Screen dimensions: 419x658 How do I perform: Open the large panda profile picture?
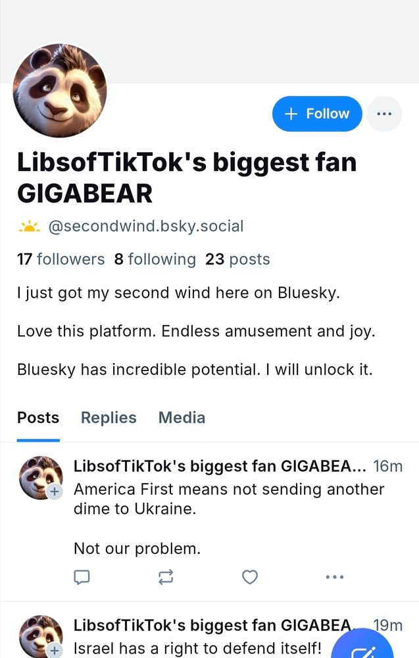tap(60, 90)
